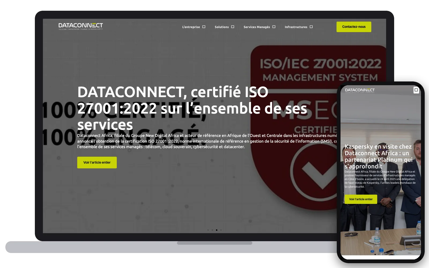This screenshot has width=429, height=268.
Task: Select the last carousel dot on the laptop
Action: tap(221, 230)
